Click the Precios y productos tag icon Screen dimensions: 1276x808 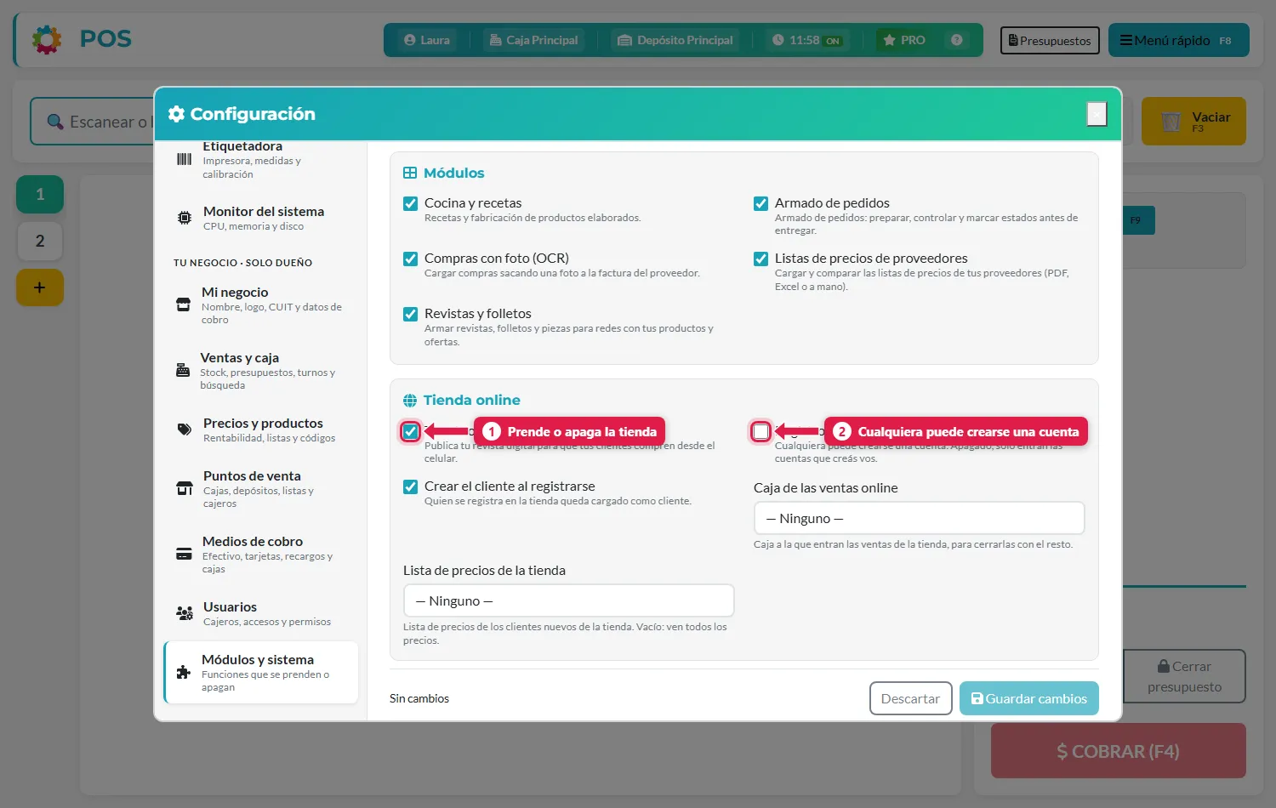coord(184,430)
